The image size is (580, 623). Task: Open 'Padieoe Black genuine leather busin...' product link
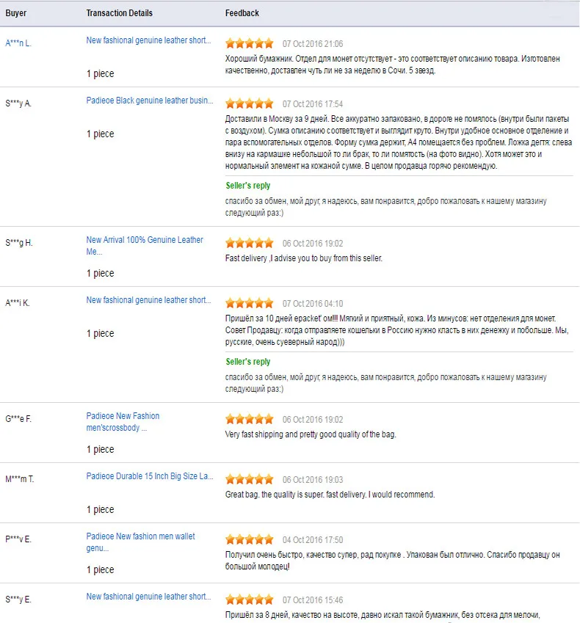pyautogui.click(x=150, y=101)
